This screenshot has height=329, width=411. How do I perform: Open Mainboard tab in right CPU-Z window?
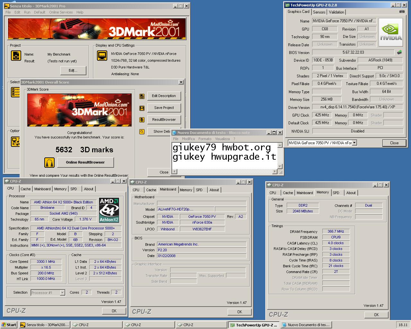(305, 193)
